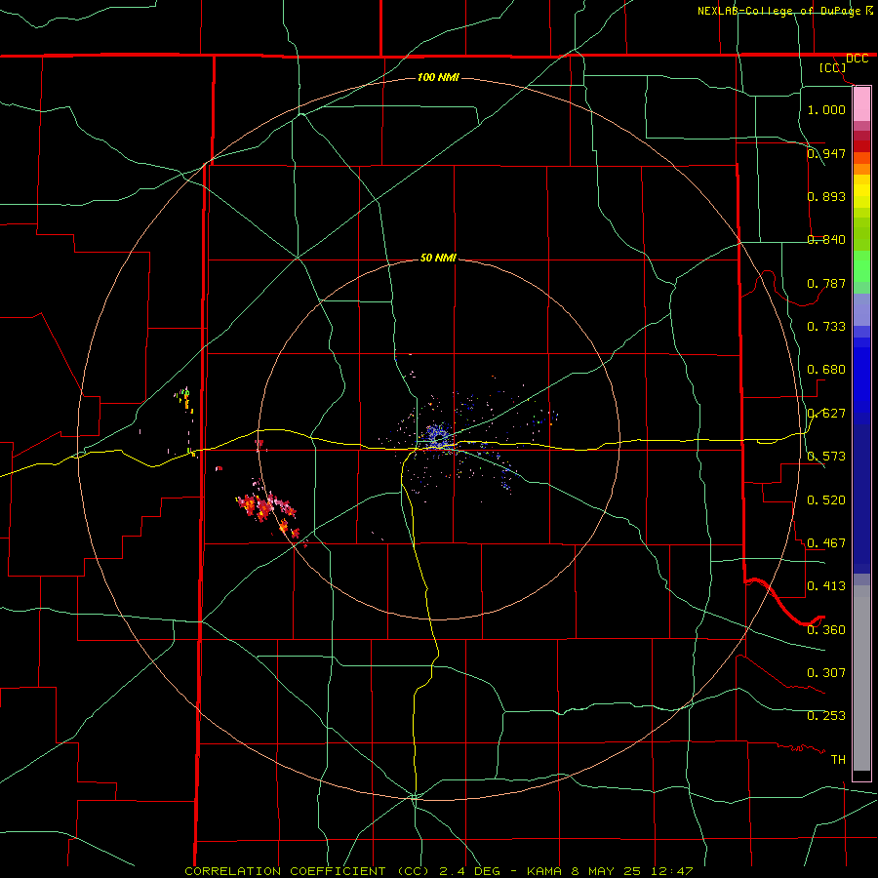Select the 0.787 scale value
The width and height of the screenshot is (878, 878).
click(826, 283)
